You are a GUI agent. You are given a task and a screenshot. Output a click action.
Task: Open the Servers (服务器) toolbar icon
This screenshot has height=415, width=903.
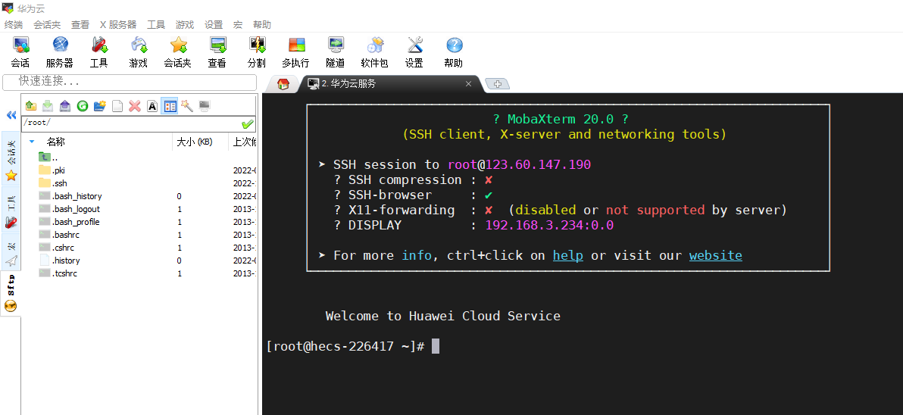(60, 51)
